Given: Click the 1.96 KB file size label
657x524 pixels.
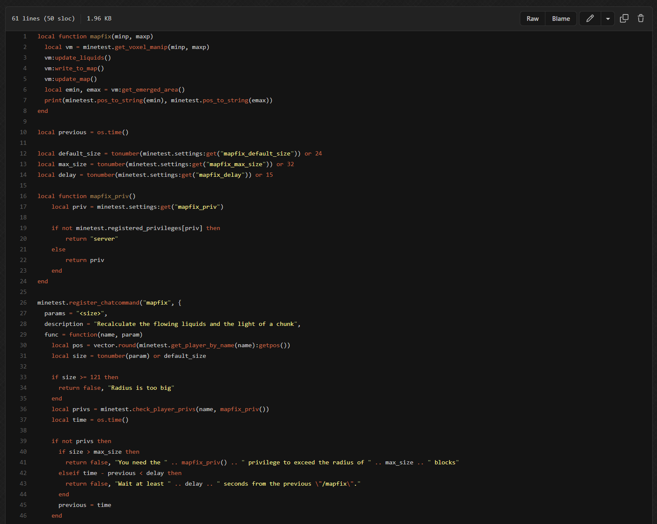Looking at the screenshot, I should [x=99, y=19].
